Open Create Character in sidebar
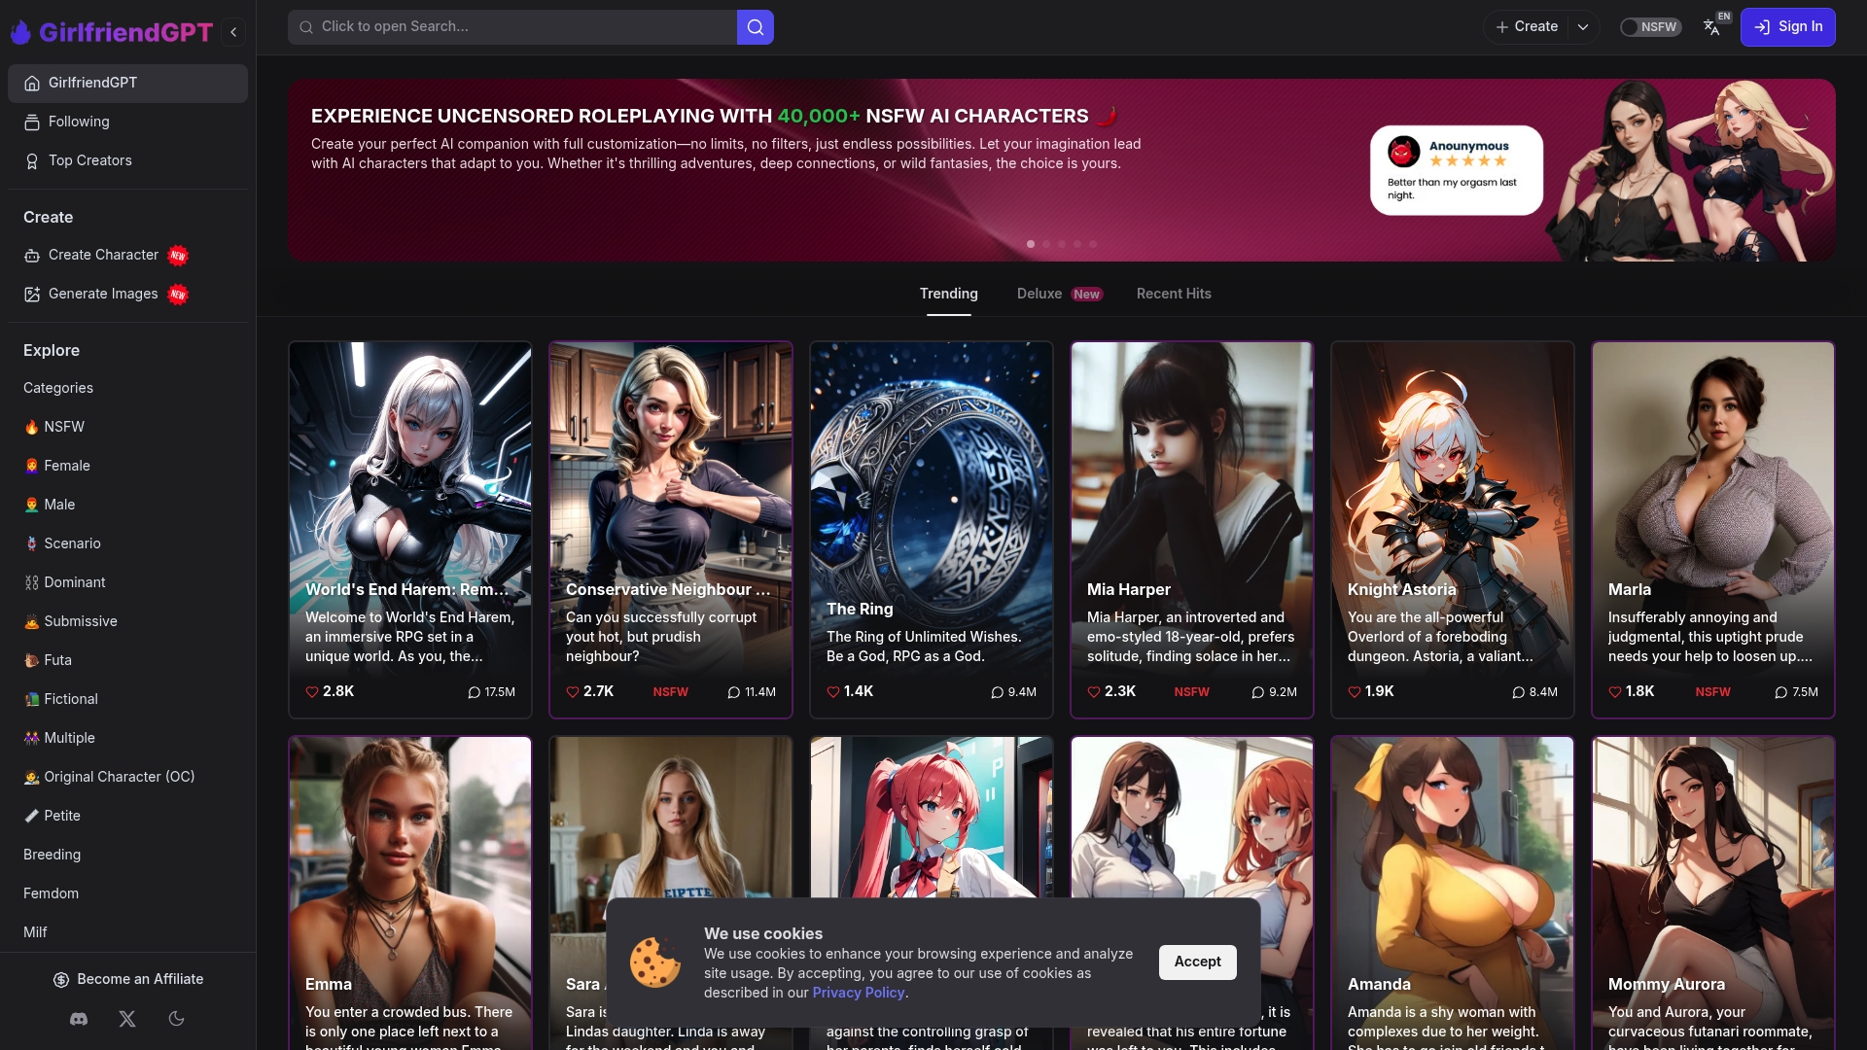 click(127, 256)
